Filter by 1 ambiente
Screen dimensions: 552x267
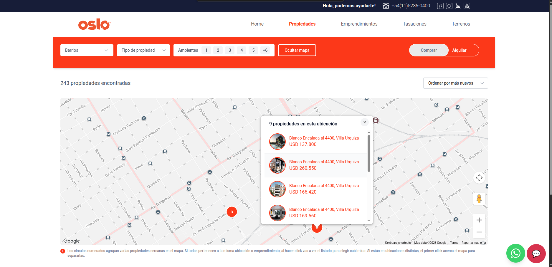206,50
